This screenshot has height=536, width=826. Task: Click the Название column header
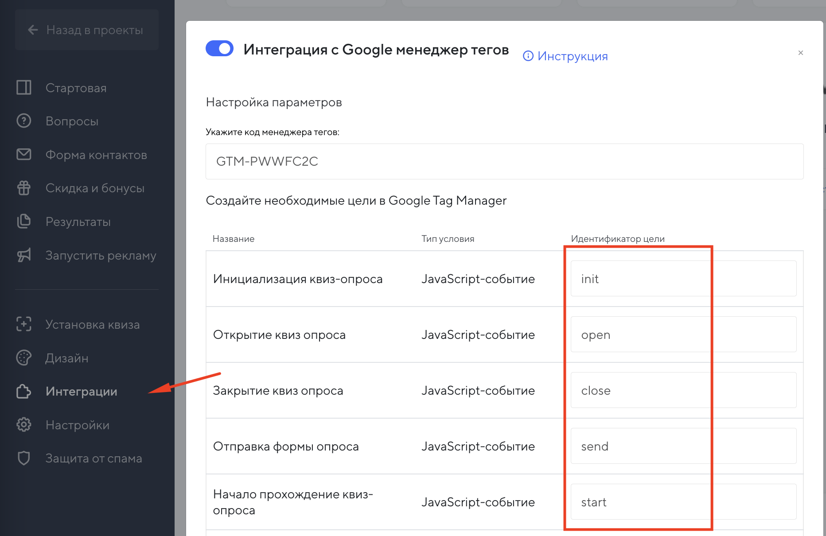click(234, 239)
